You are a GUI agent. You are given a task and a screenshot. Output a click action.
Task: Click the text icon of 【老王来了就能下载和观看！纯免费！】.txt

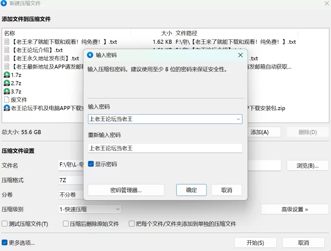(7, 41)
